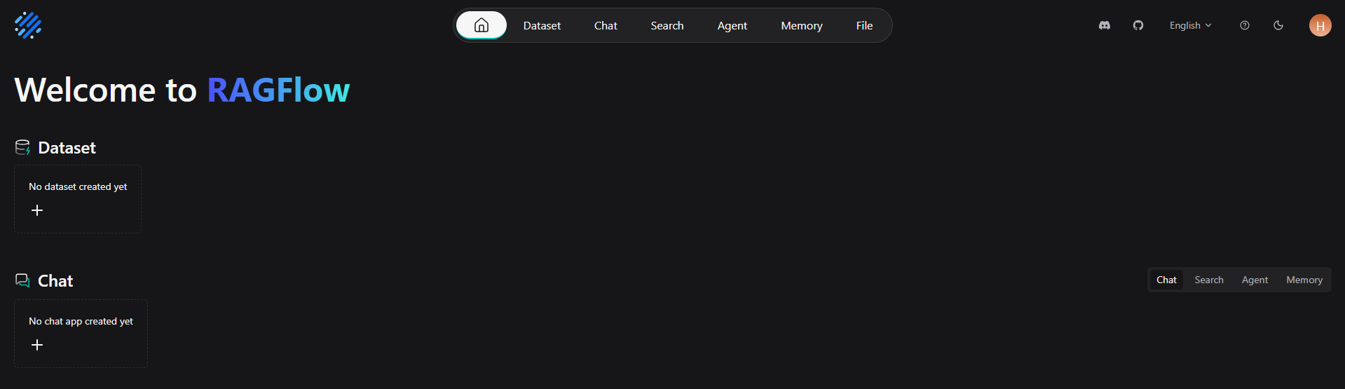Click the 'Welcome to RAGFlow' heading
The height and width of the screenshot is (389, 1345).
tap(182, 90)
